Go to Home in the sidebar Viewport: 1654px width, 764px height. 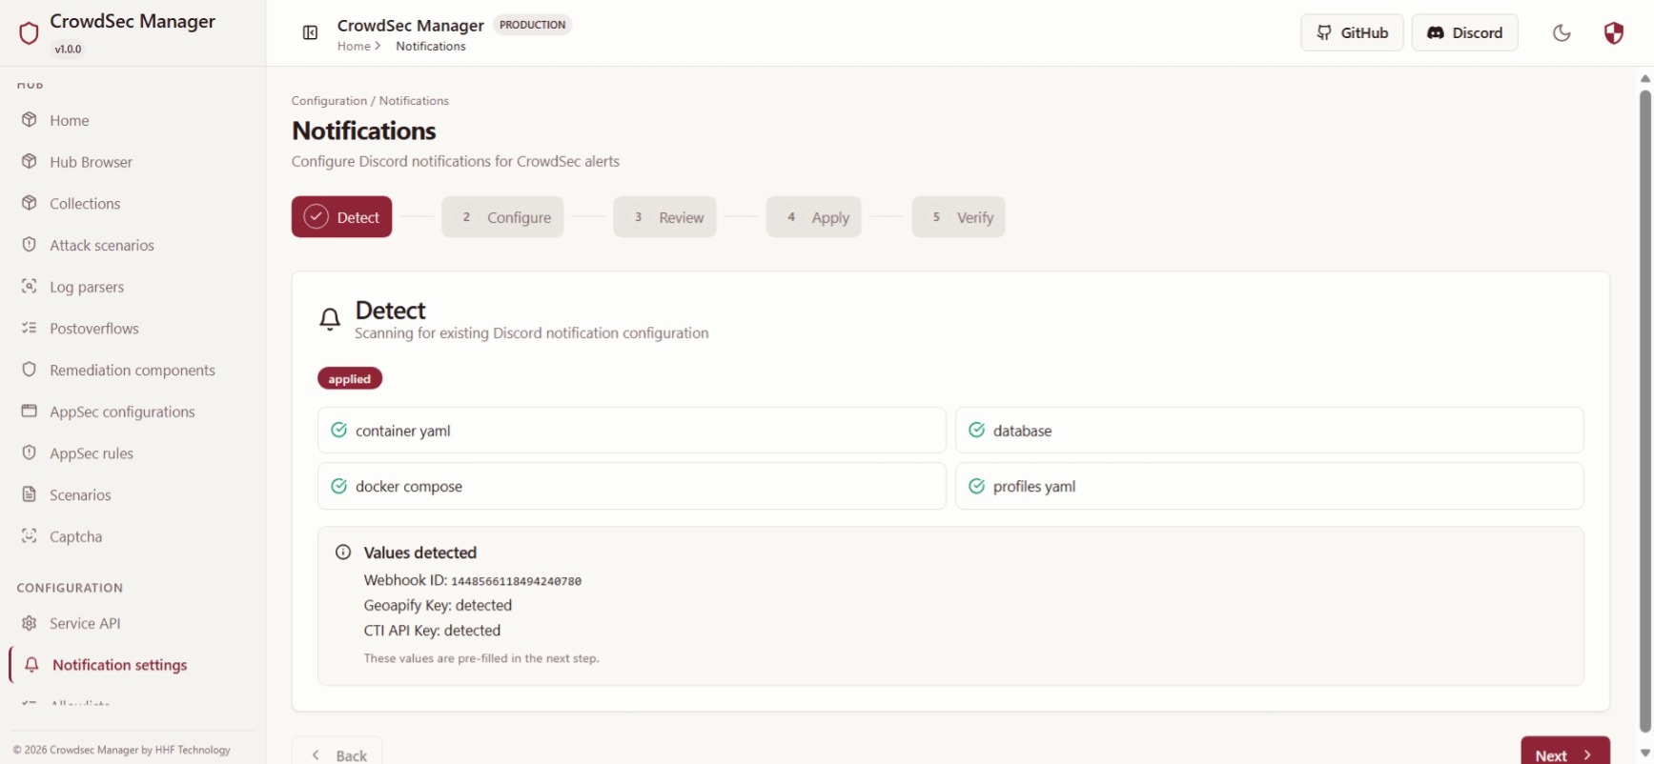[x=70, y=120]
